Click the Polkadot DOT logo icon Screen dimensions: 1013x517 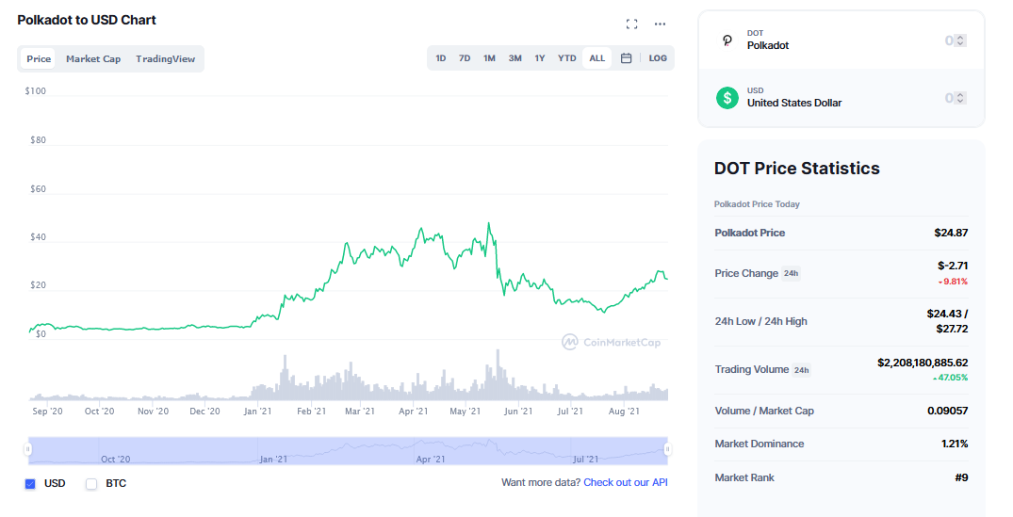pos(727,40)
